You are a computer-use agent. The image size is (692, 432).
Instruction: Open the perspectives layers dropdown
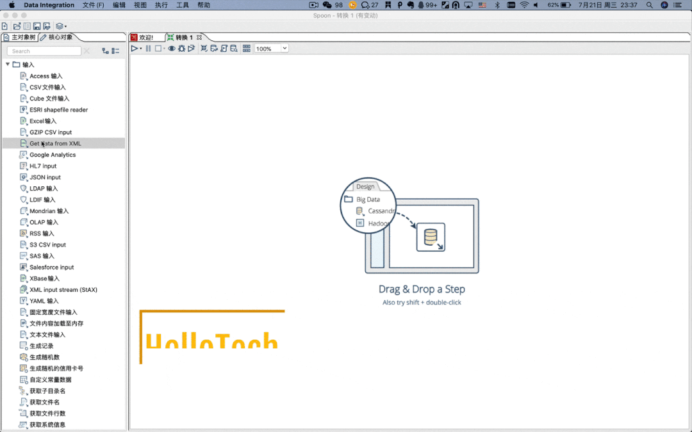(61, 26)
